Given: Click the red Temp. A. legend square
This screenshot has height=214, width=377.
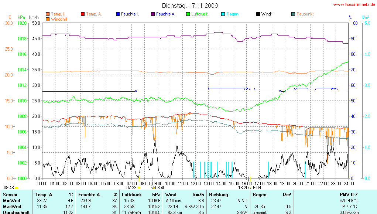Looking at the screenshot, I should point(83,14).
